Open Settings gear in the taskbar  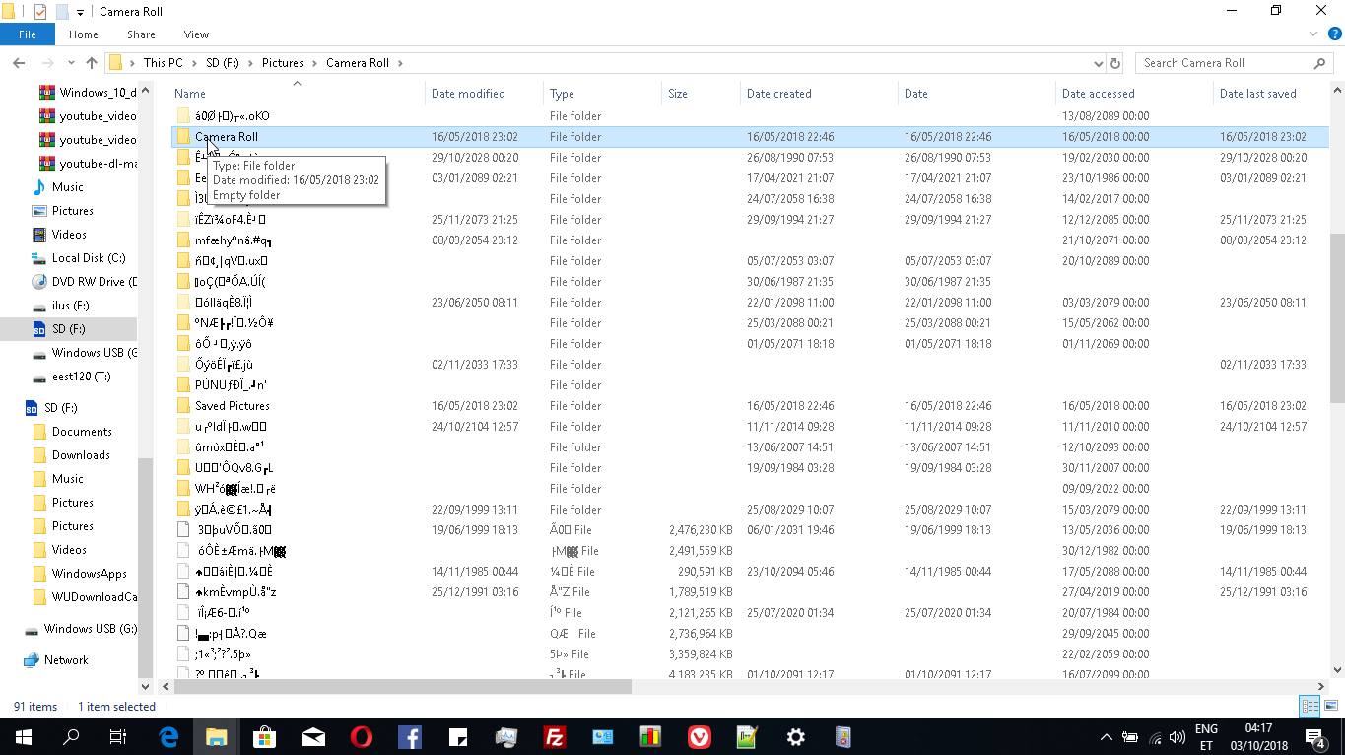[x=796, y=737]
